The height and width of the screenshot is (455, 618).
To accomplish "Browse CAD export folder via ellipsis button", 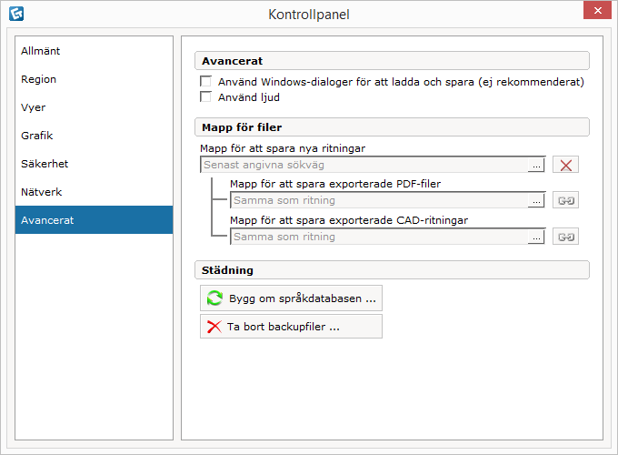I will point(536,238).
